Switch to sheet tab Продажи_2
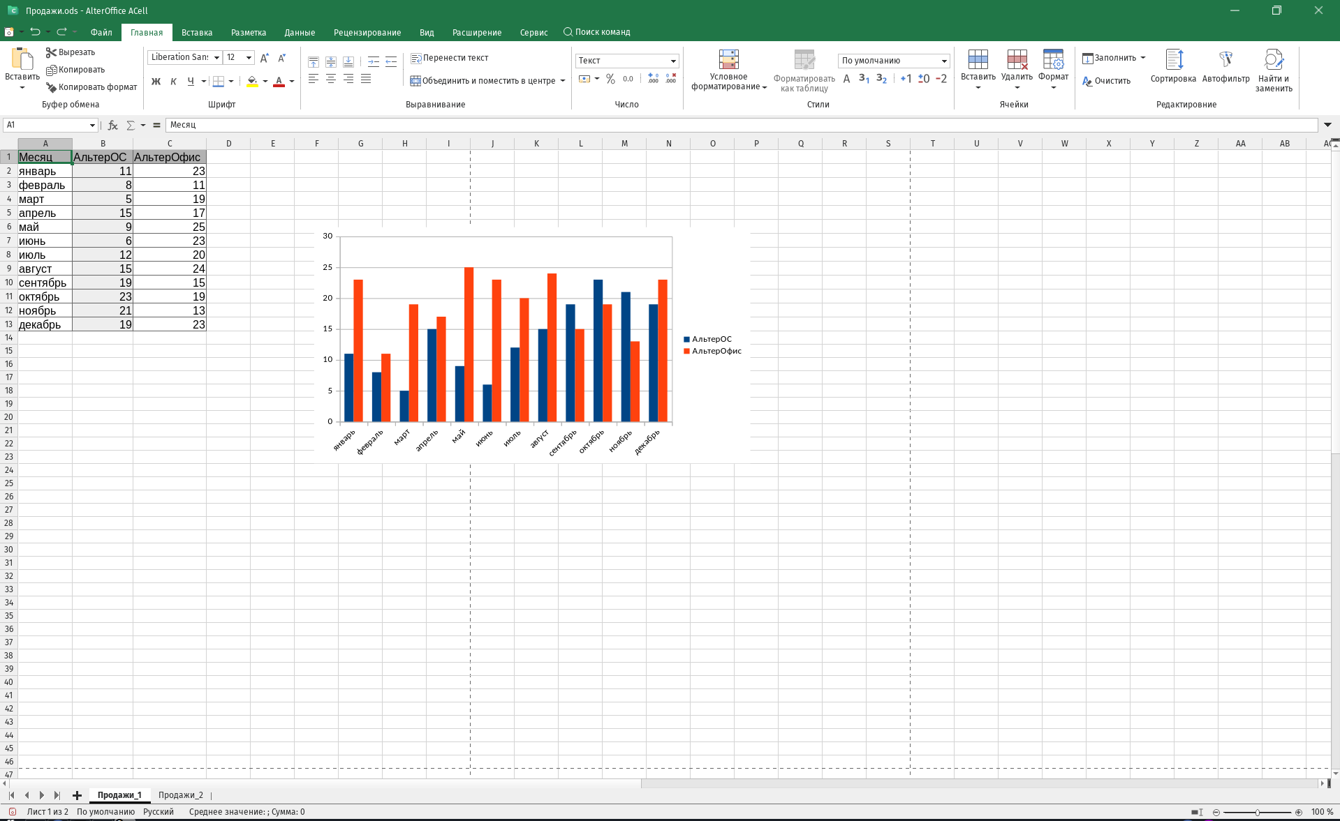Viewport: 1340px width, 821px height. [181, 795]
